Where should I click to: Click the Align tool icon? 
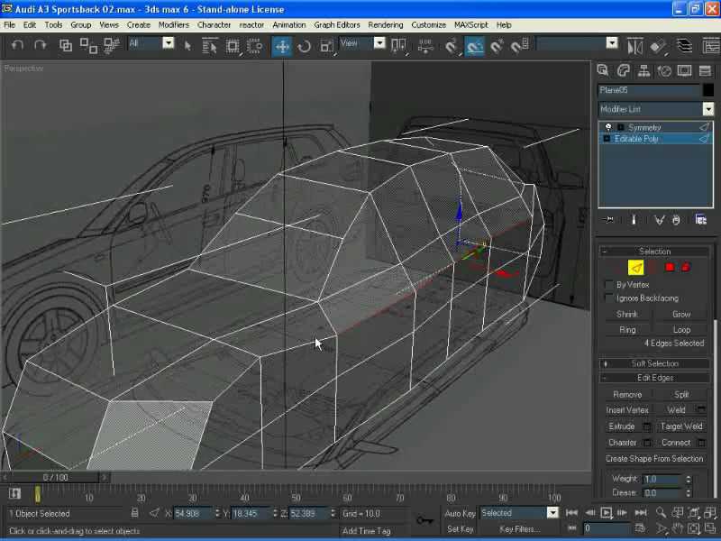(x=658, y=46)
